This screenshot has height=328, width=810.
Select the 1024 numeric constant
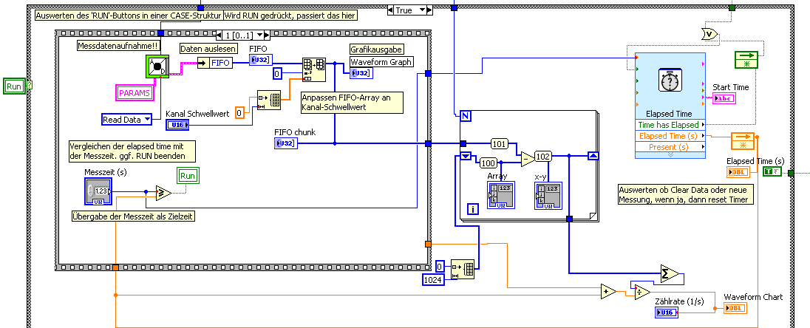point(433,279)
